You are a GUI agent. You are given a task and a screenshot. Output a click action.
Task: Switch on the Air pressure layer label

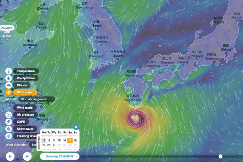coord(26,114)
